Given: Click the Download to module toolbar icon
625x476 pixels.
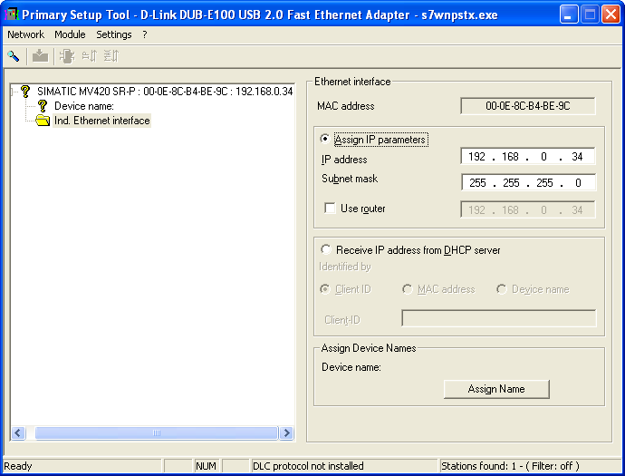Looking at the screenshot, I should pyautogui.click(x=40, y=56).
